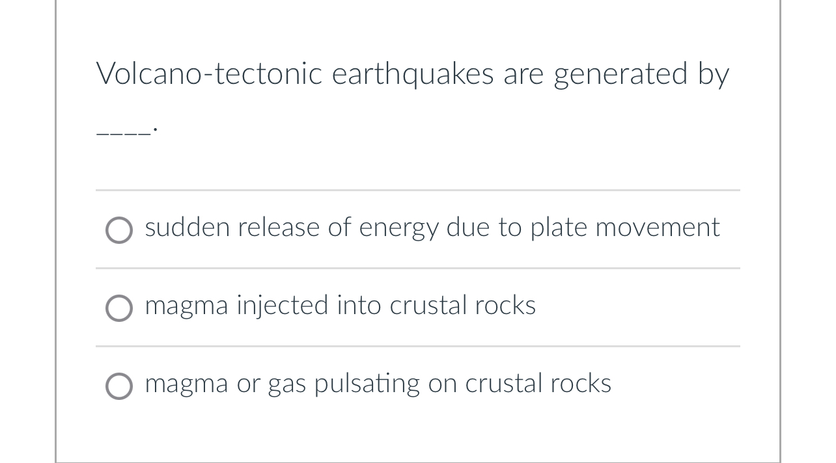Click the blank line under the question
Screen dimensions: 836x463
(x=122, y=130)
